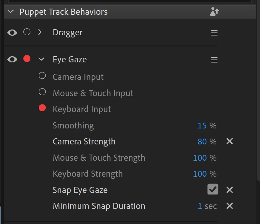This screenshot has width=260, height=224.
Task: Disable the red Keyboard Input dot
Action: tap(43, 108)
